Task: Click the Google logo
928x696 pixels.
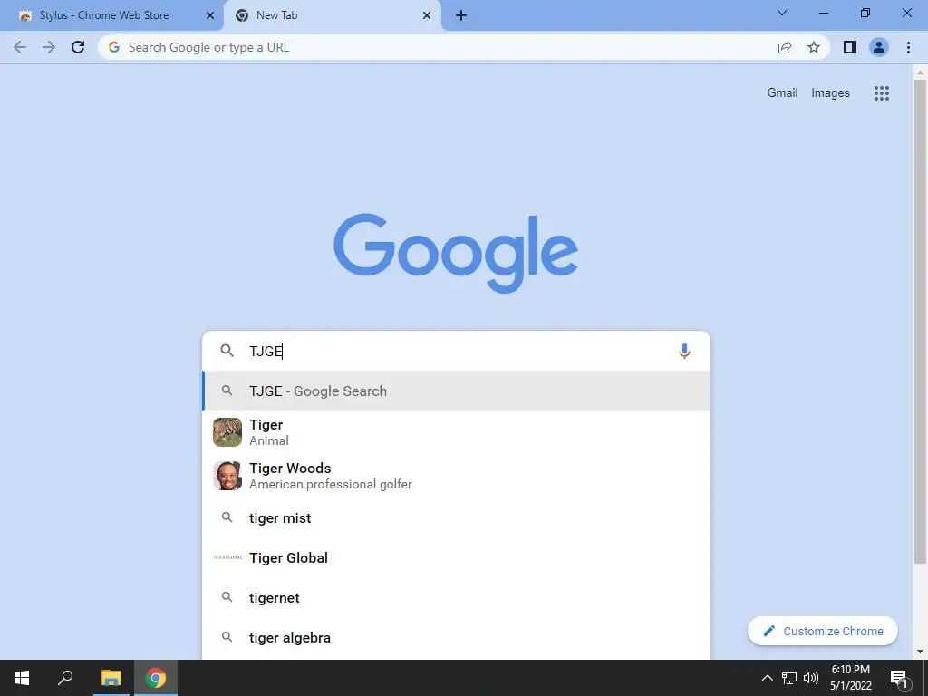Action: [x=456, y=253]
